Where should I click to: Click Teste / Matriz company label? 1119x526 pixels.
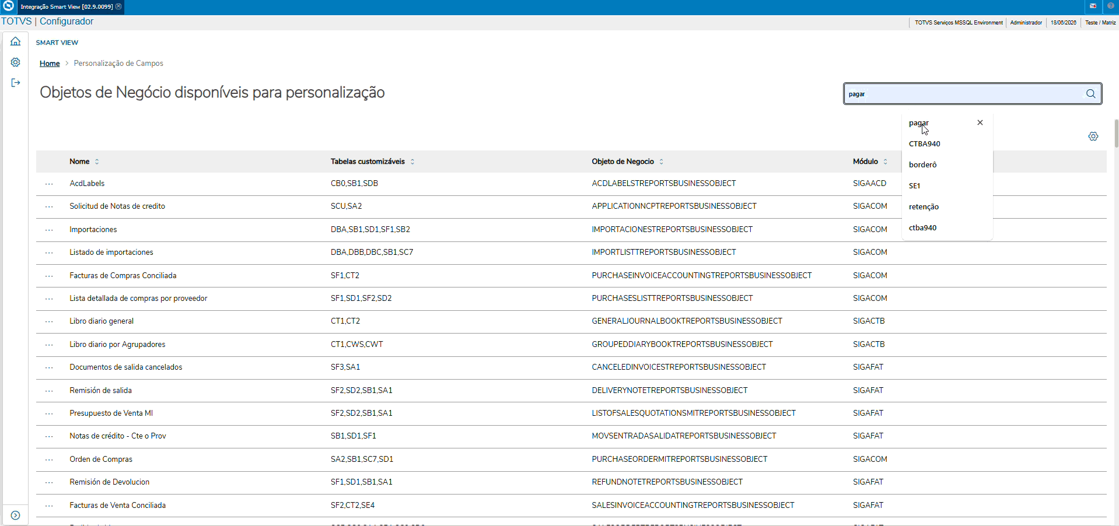coord(1100,23)
